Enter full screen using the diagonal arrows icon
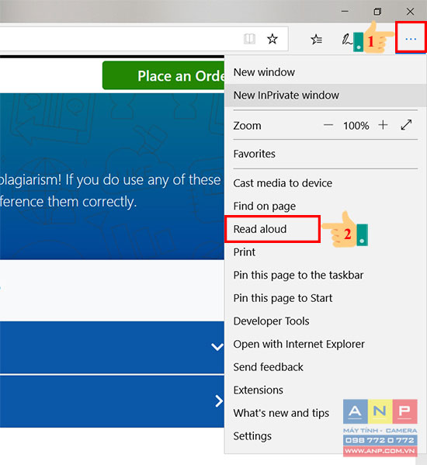This screenshot has width=427, height=465. (x=406, y=124)
